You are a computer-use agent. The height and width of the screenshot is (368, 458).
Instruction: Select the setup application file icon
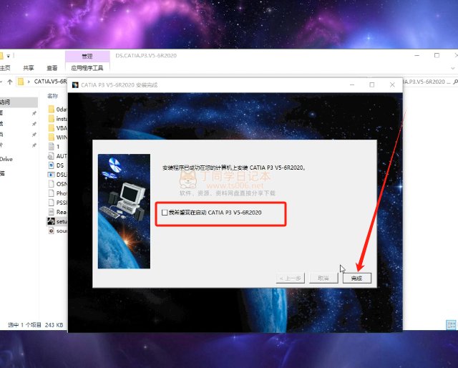click(x=51, y=221)
